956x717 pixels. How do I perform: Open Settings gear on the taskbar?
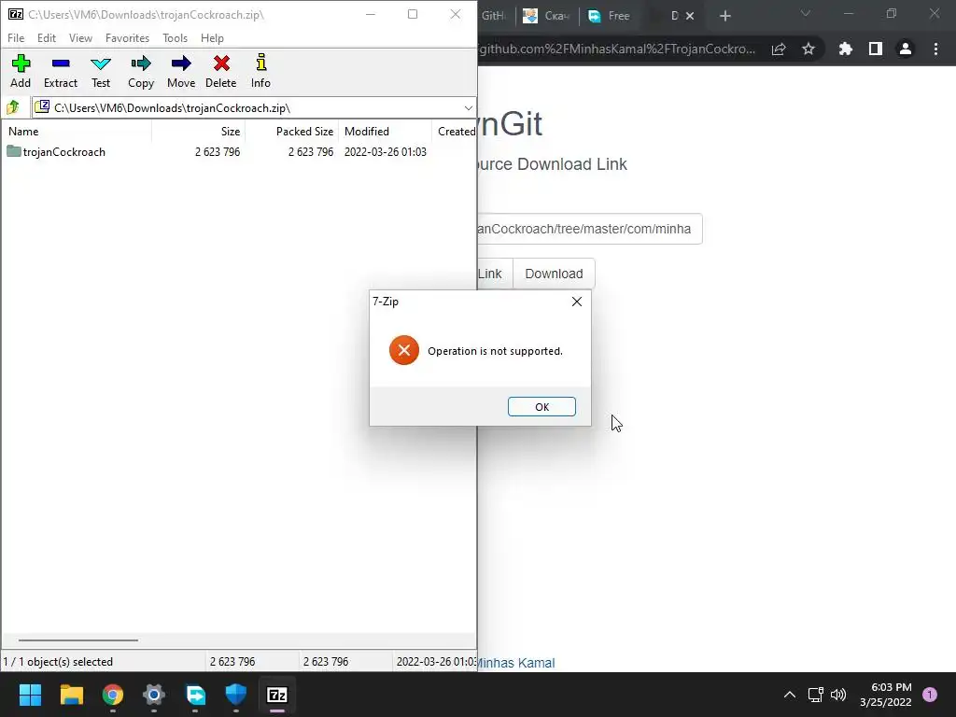(154, 695)
